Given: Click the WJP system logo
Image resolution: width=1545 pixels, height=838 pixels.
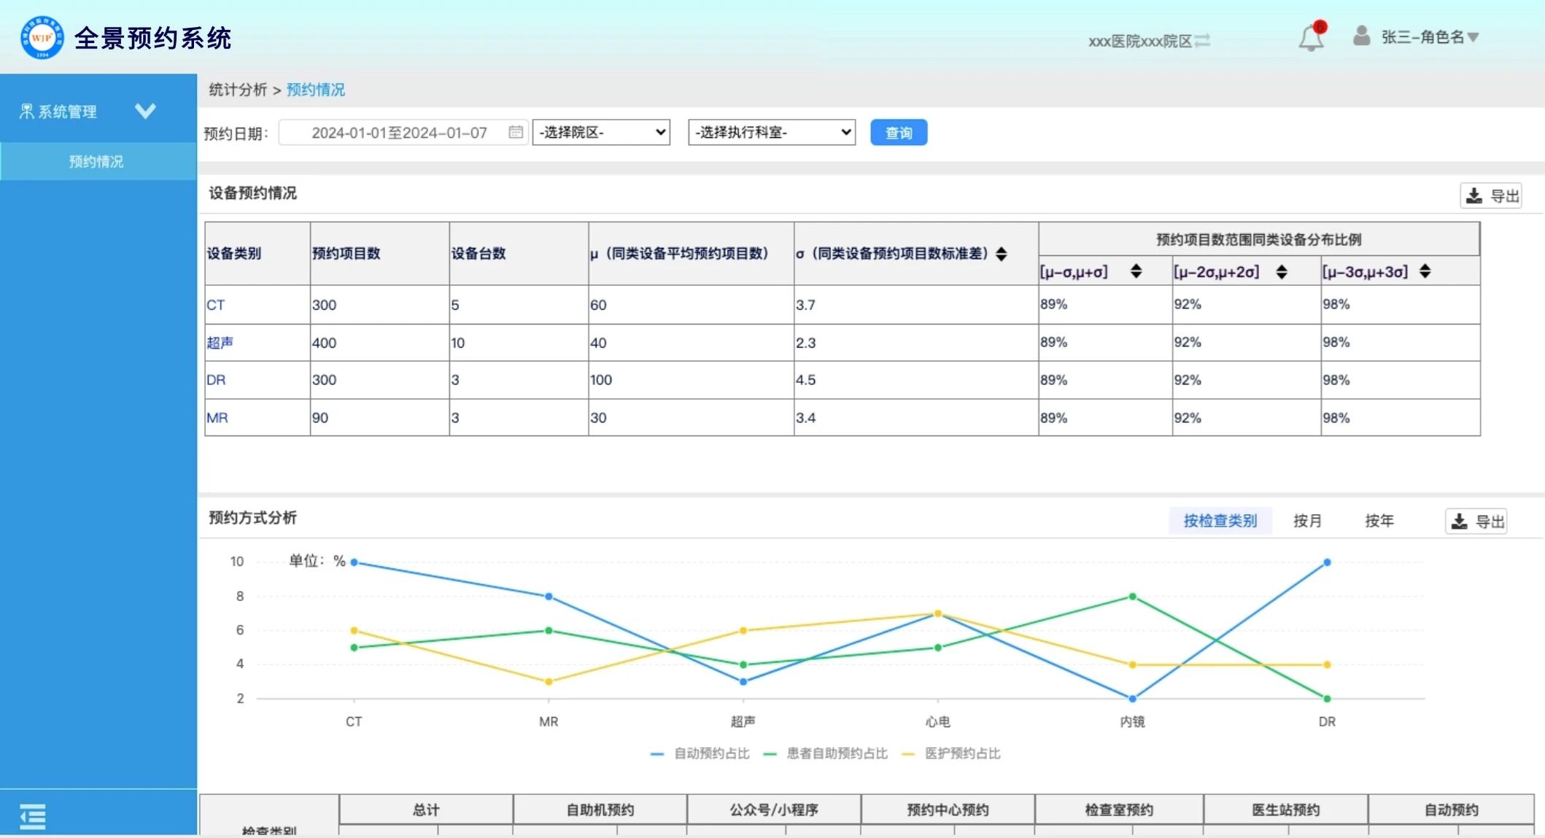Looking at the screenshot, I should 42,38.
